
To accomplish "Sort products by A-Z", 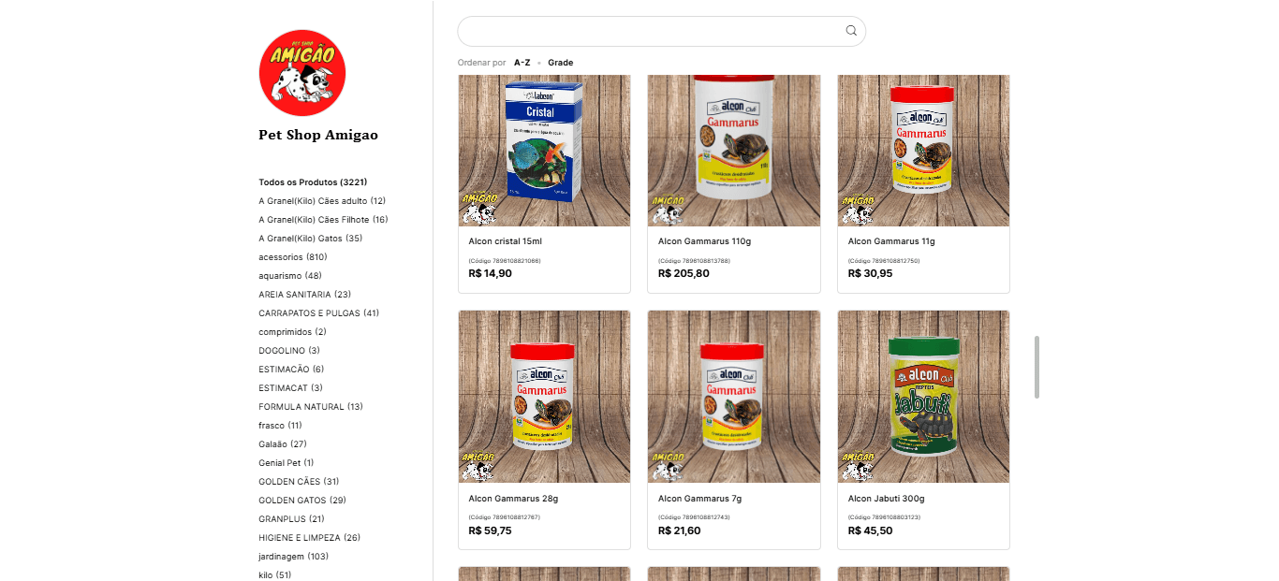I will tap(522, 63).
